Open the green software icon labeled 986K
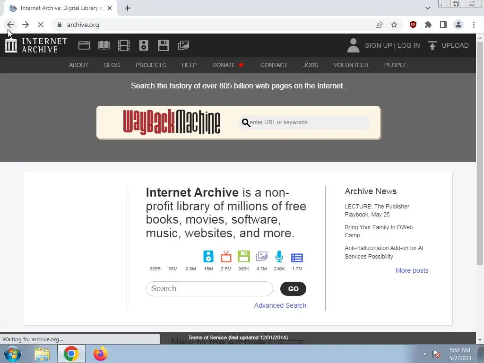The image size is (484, 363). point(244,257)
